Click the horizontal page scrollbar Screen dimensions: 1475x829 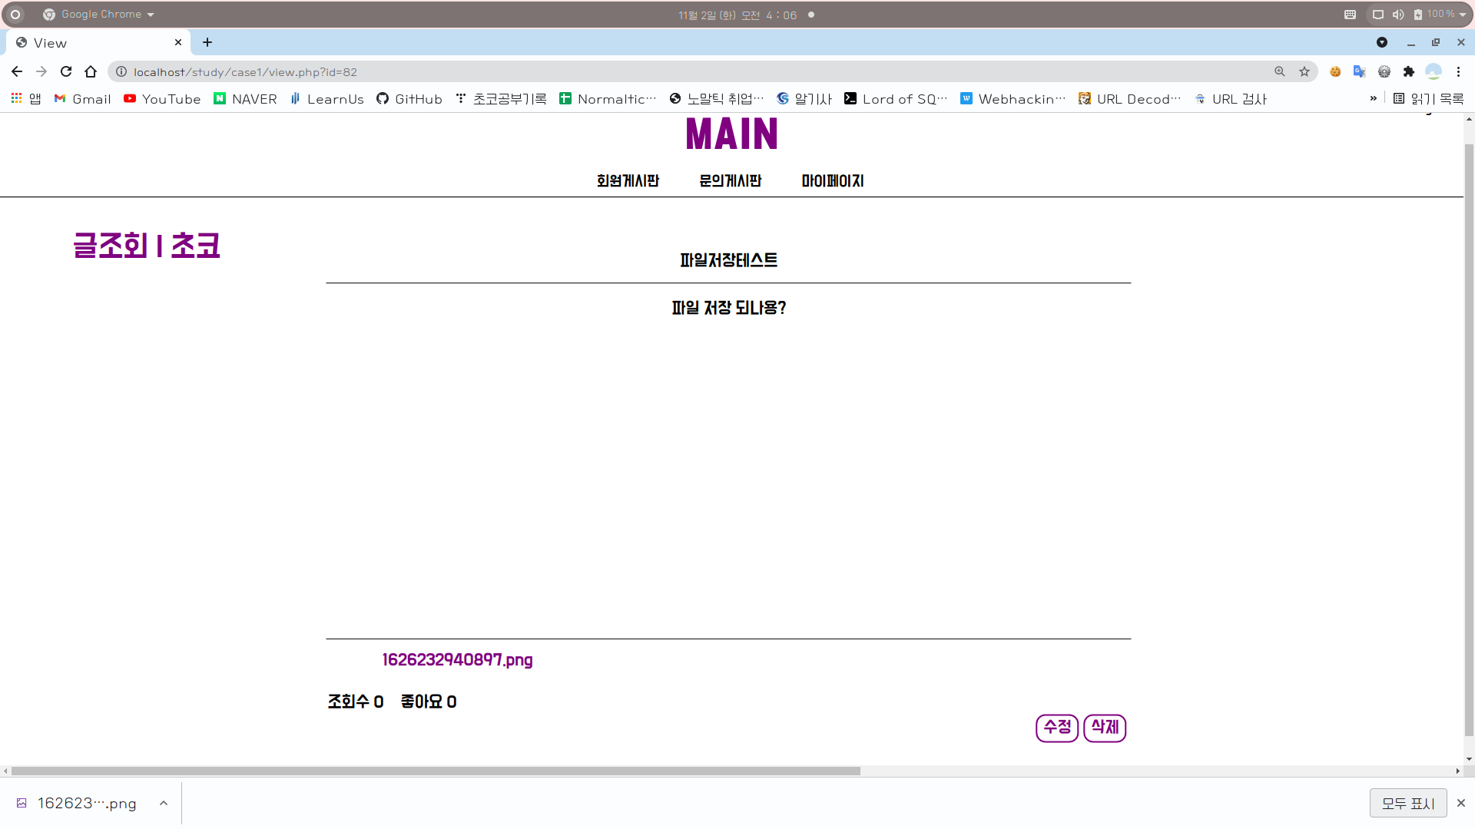coord(435,771)
